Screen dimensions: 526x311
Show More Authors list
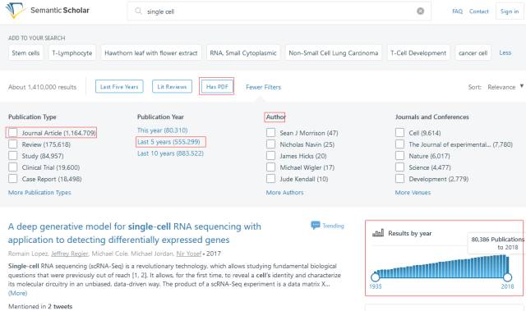point(285,193)
